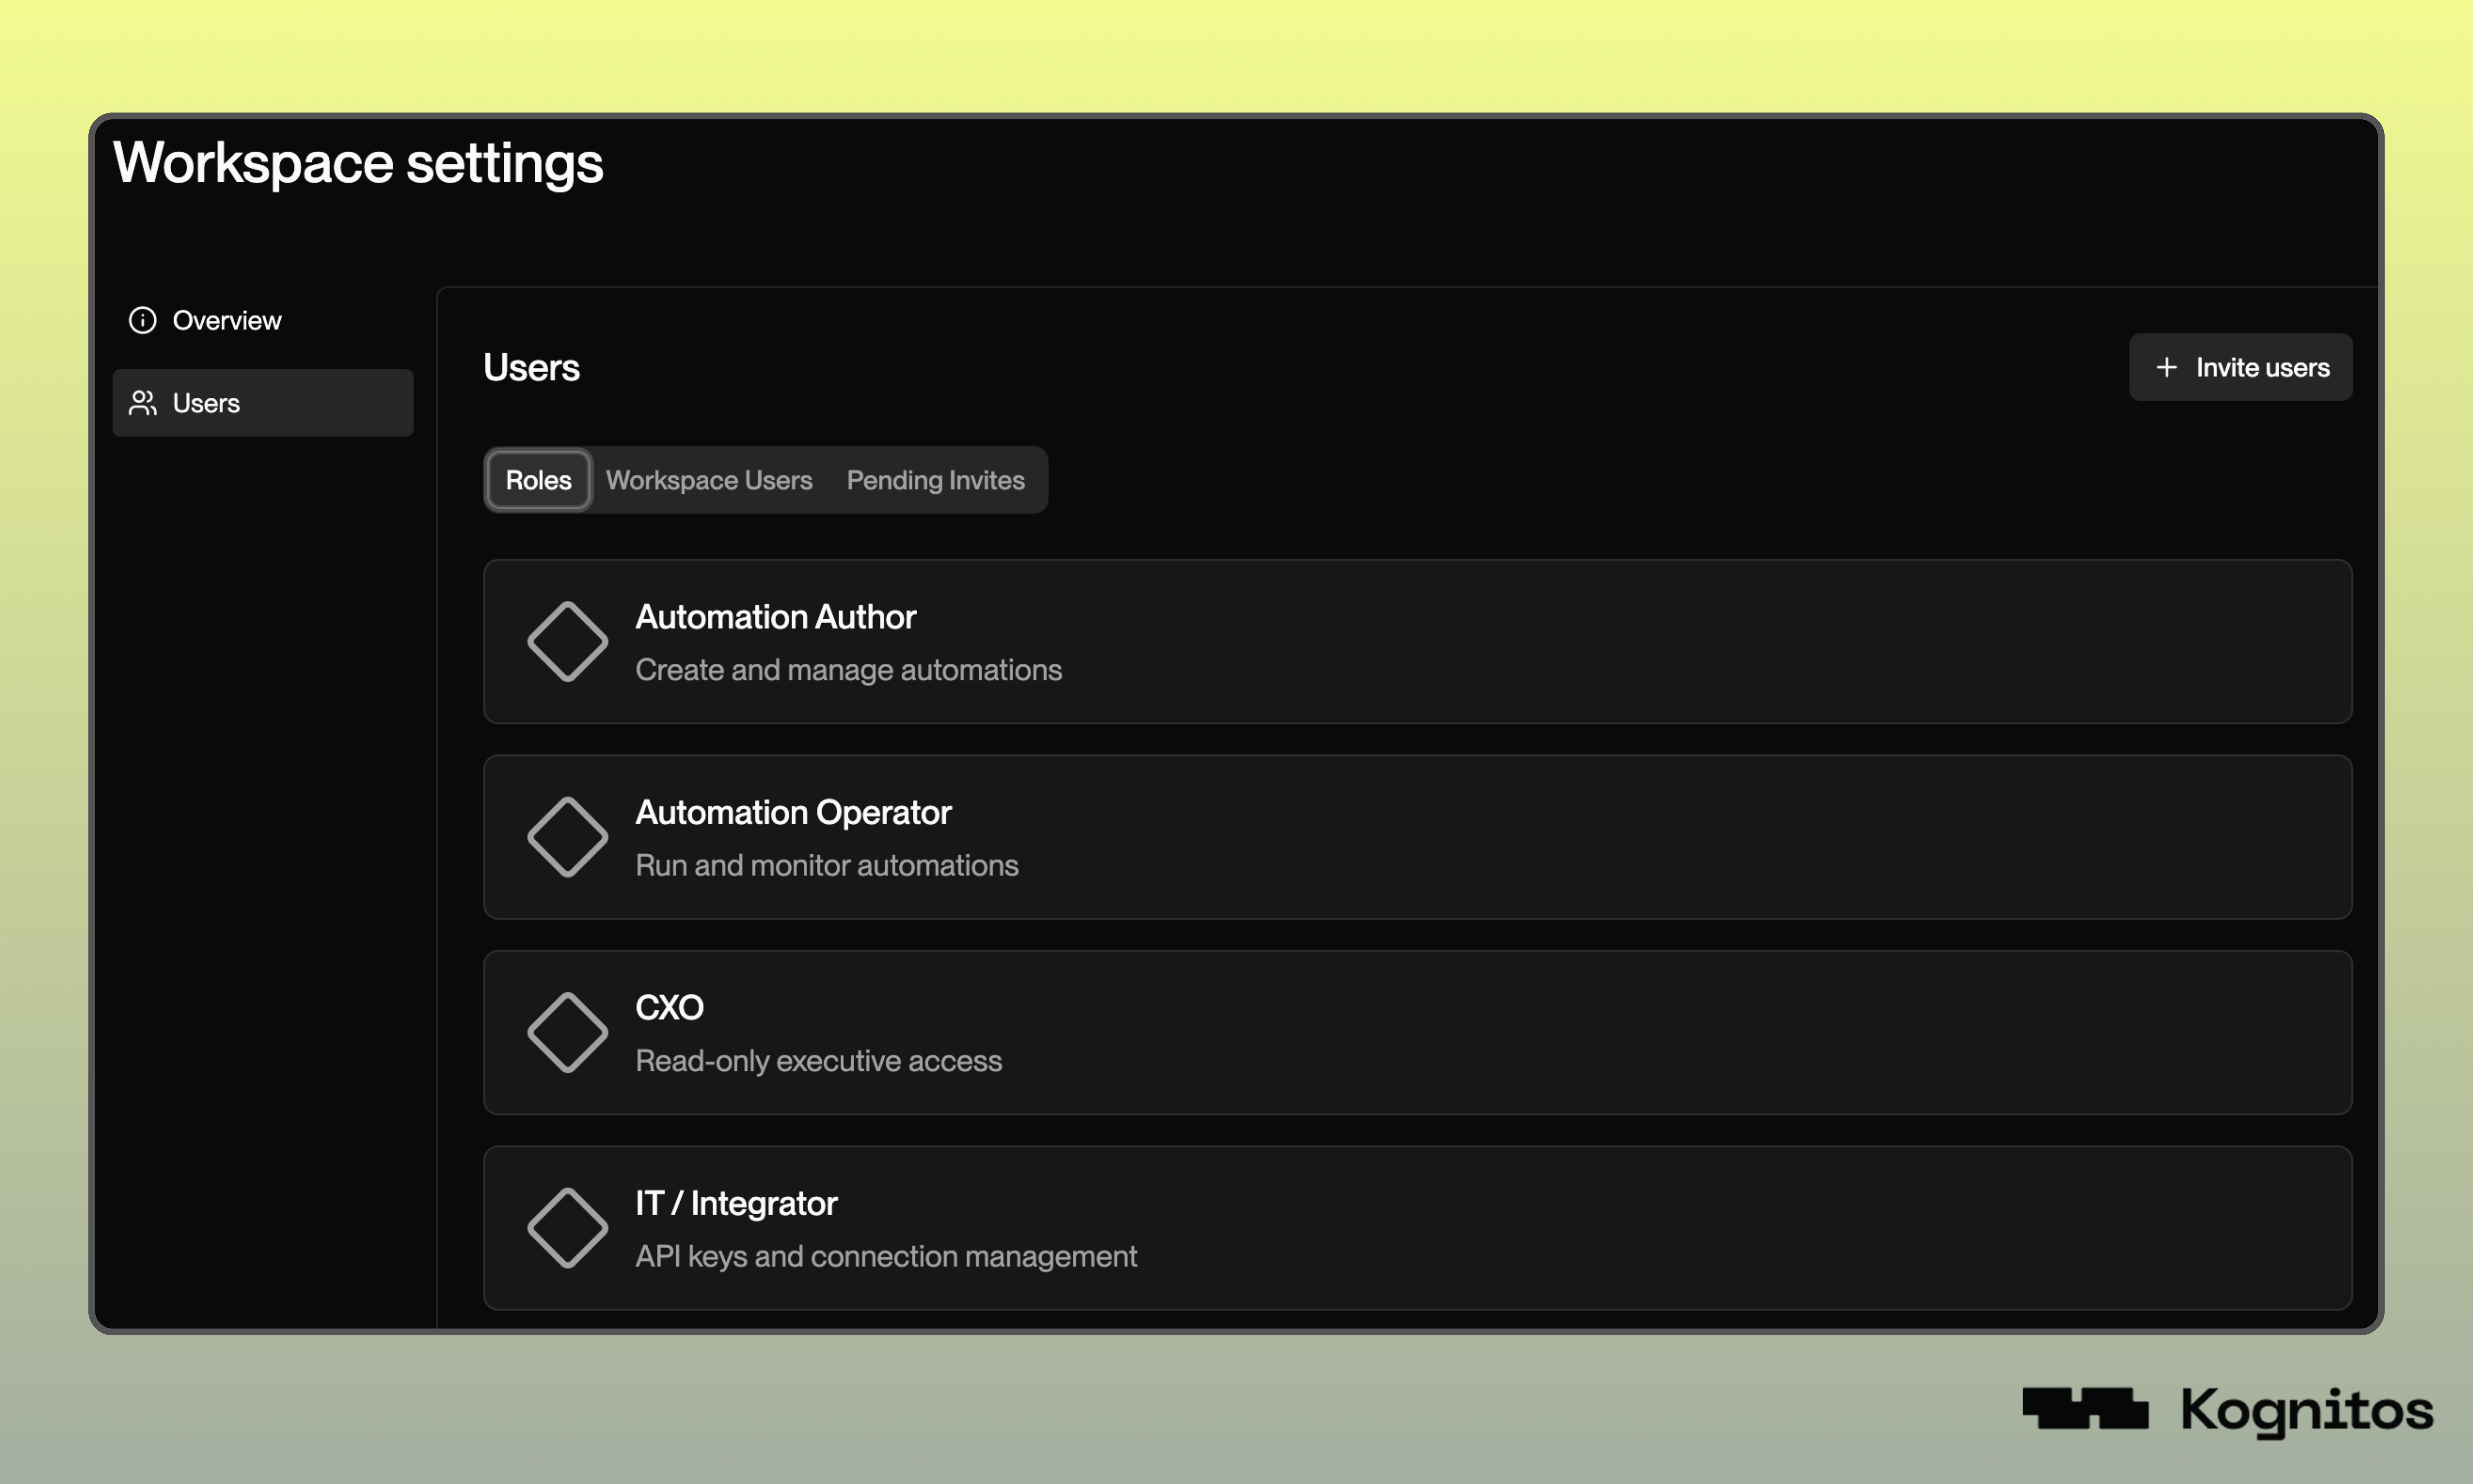Go to Overview in the sidebar

(x=227, y=320)
